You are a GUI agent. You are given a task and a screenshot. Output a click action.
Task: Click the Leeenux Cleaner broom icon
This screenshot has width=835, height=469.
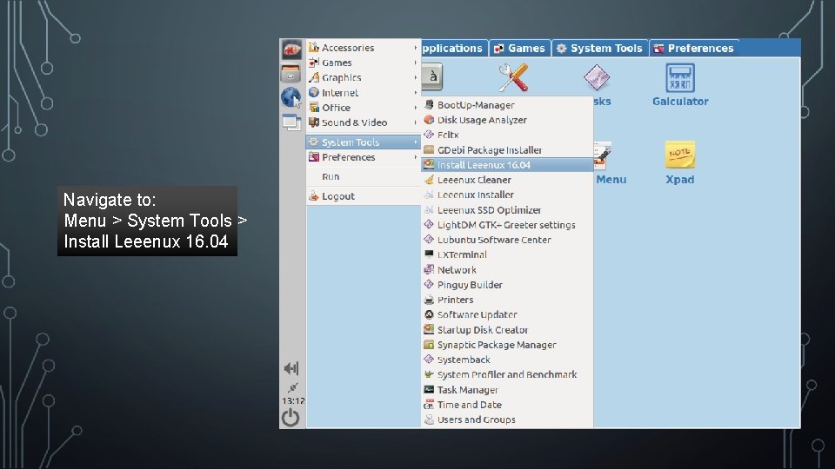429,180
